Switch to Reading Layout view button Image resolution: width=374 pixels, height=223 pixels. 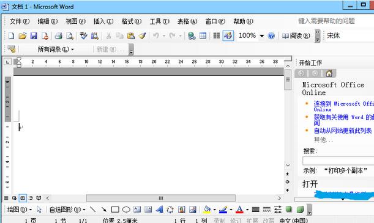pyautogui.click(x=39, y=198)
